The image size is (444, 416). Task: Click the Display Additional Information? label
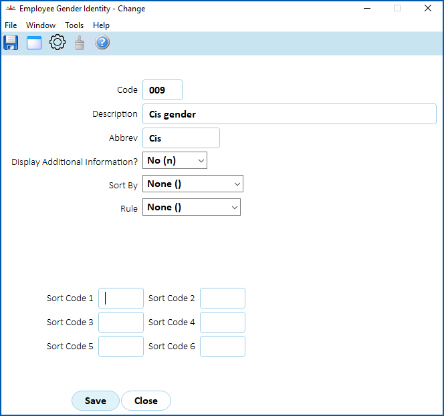point(74,162)
